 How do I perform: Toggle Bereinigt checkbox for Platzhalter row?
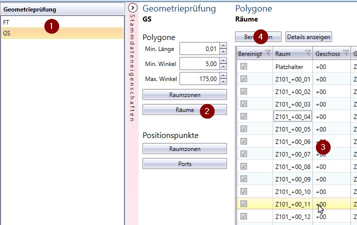click(x=244, y=66)
